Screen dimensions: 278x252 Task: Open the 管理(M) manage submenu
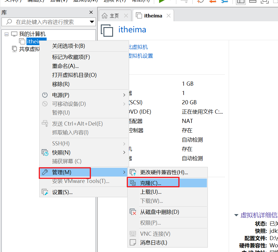[84, 172]
